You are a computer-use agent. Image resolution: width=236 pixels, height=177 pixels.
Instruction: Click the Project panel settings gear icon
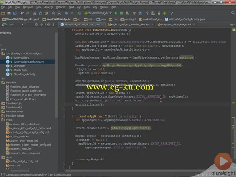pyautogui.click(x=48, y=24)
